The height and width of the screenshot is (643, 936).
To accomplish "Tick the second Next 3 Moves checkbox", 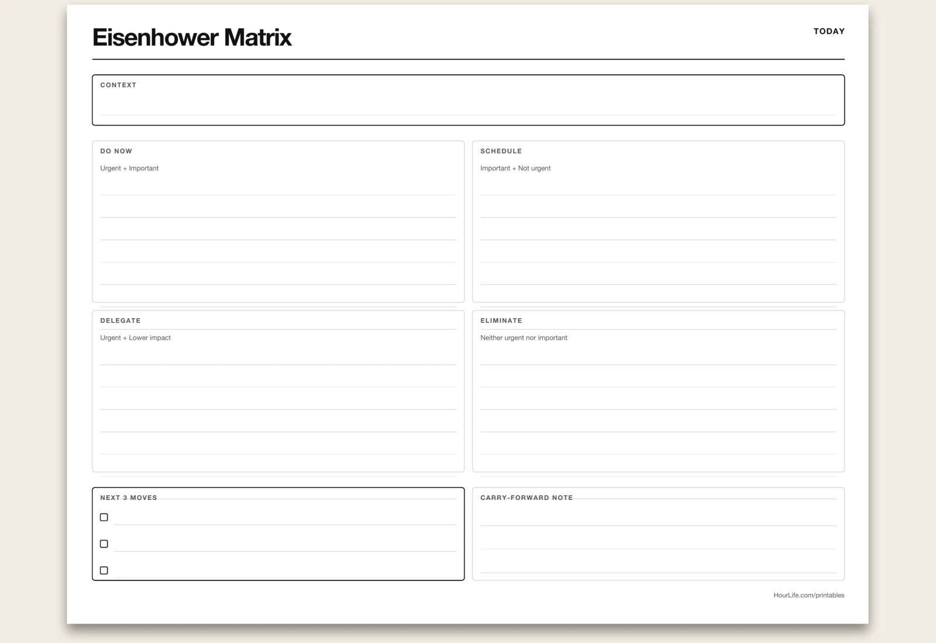I will click(x=104, y=544).
